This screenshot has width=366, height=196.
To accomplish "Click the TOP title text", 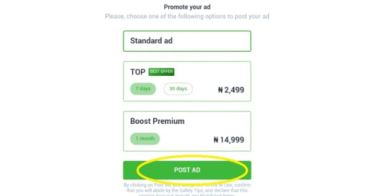I will click(x=138, y=72).
